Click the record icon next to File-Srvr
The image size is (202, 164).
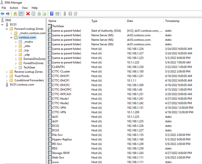[x=50, y=135]
